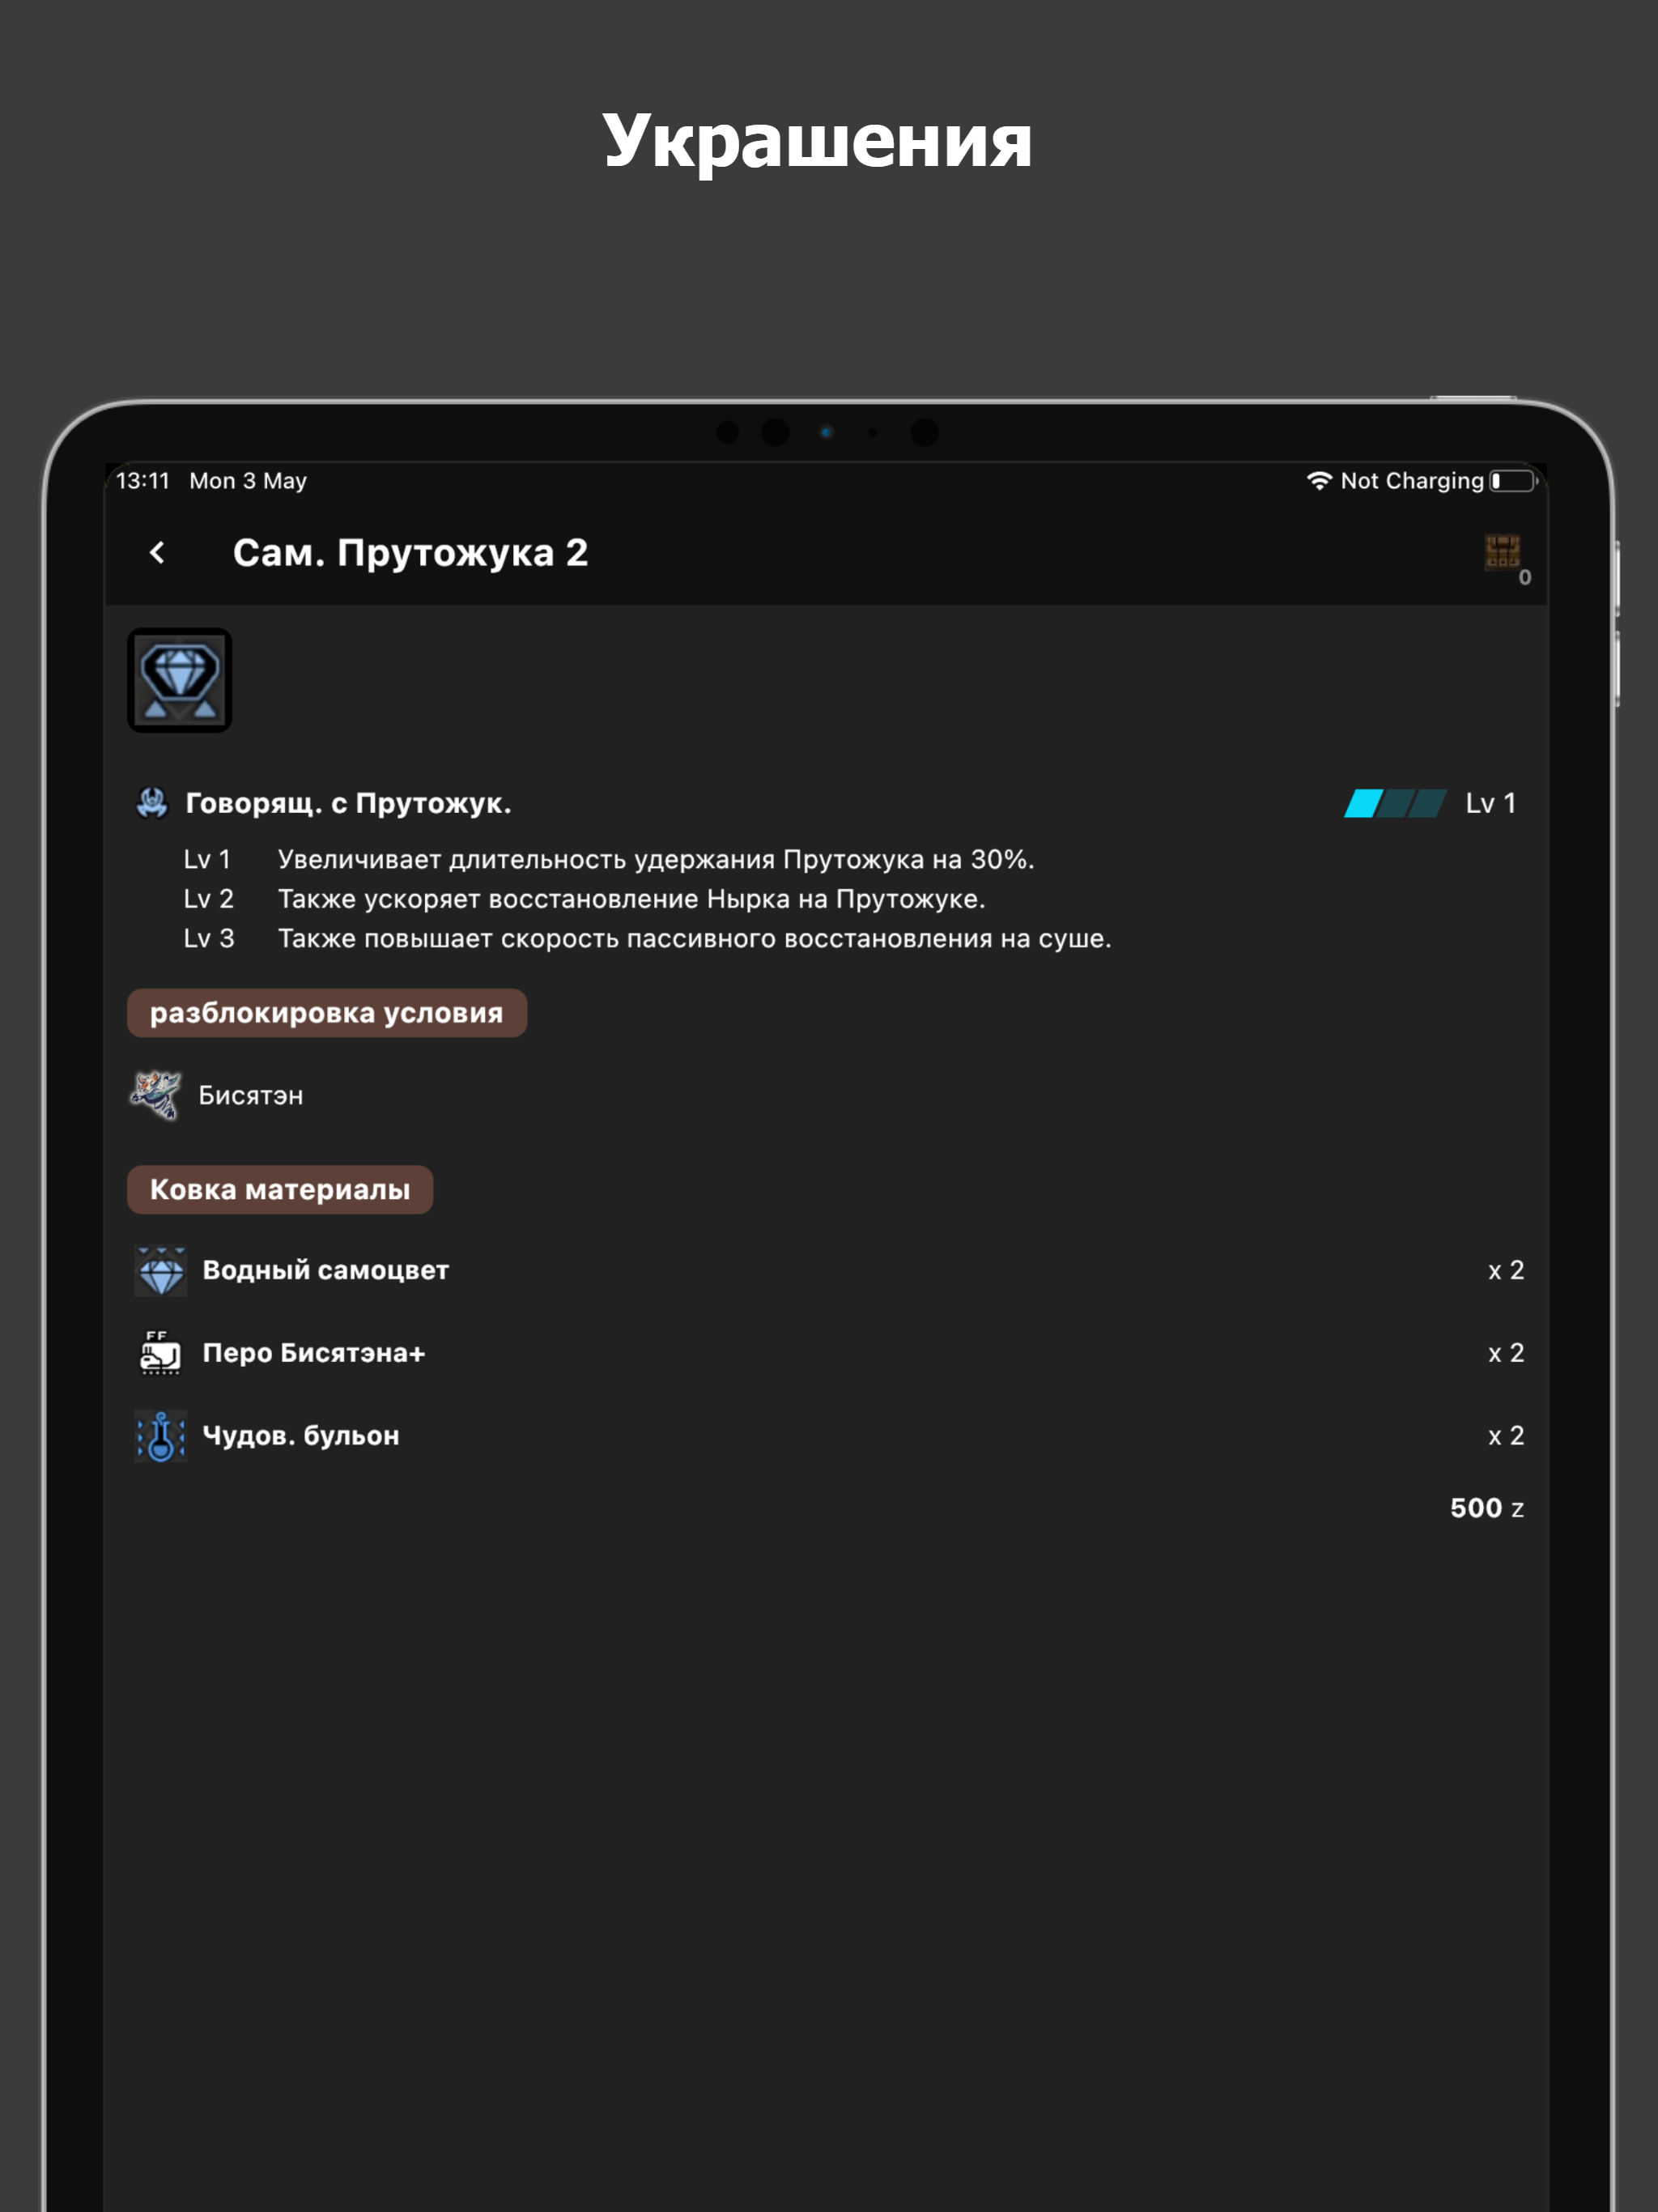The height and width of the screenshot is (2212, 1658).
Task: Tap the разблокировка условия section label
Action: point(327,1013)
